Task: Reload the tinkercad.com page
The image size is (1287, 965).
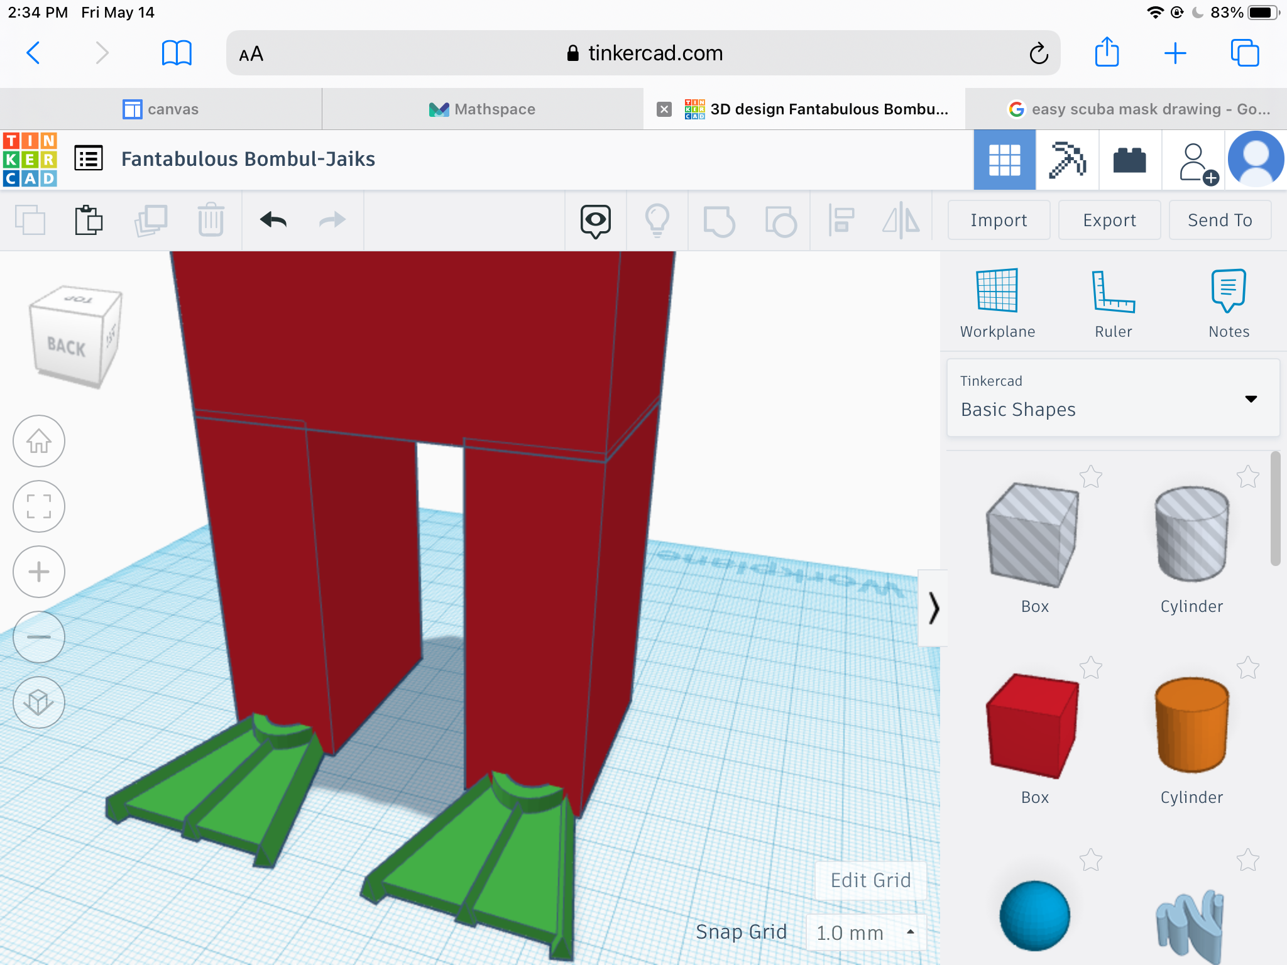Action: 1038,53
